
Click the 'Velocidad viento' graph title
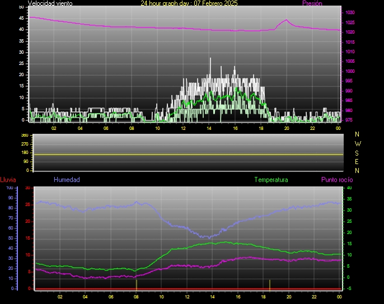[50, 3]
